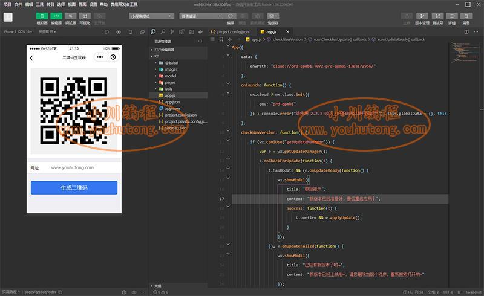
Task: Click the back arrow in breadcrumb bar
Action: [230, 39]
